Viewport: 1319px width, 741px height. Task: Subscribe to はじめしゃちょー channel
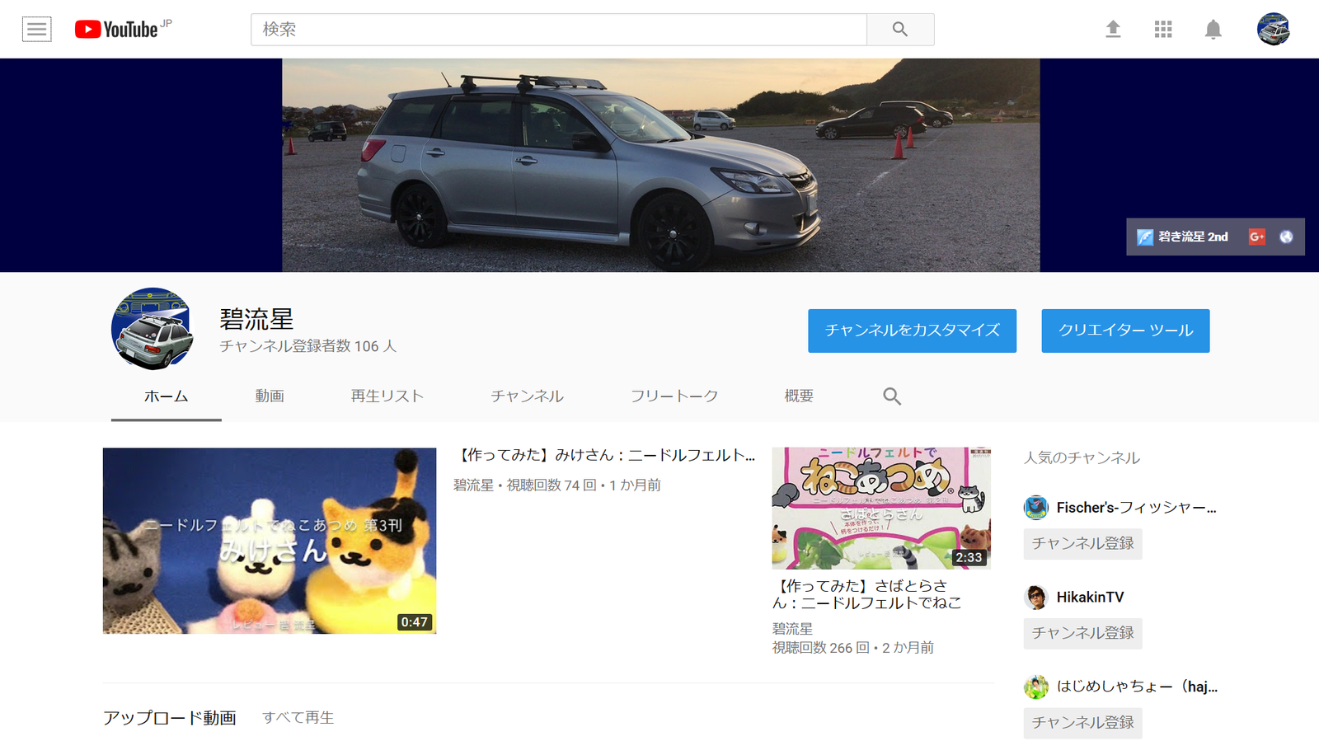pos(1082,723)
